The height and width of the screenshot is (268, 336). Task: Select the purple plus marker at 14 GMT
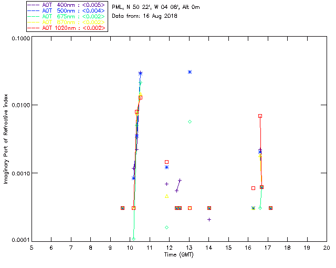[x=209, y=219]
